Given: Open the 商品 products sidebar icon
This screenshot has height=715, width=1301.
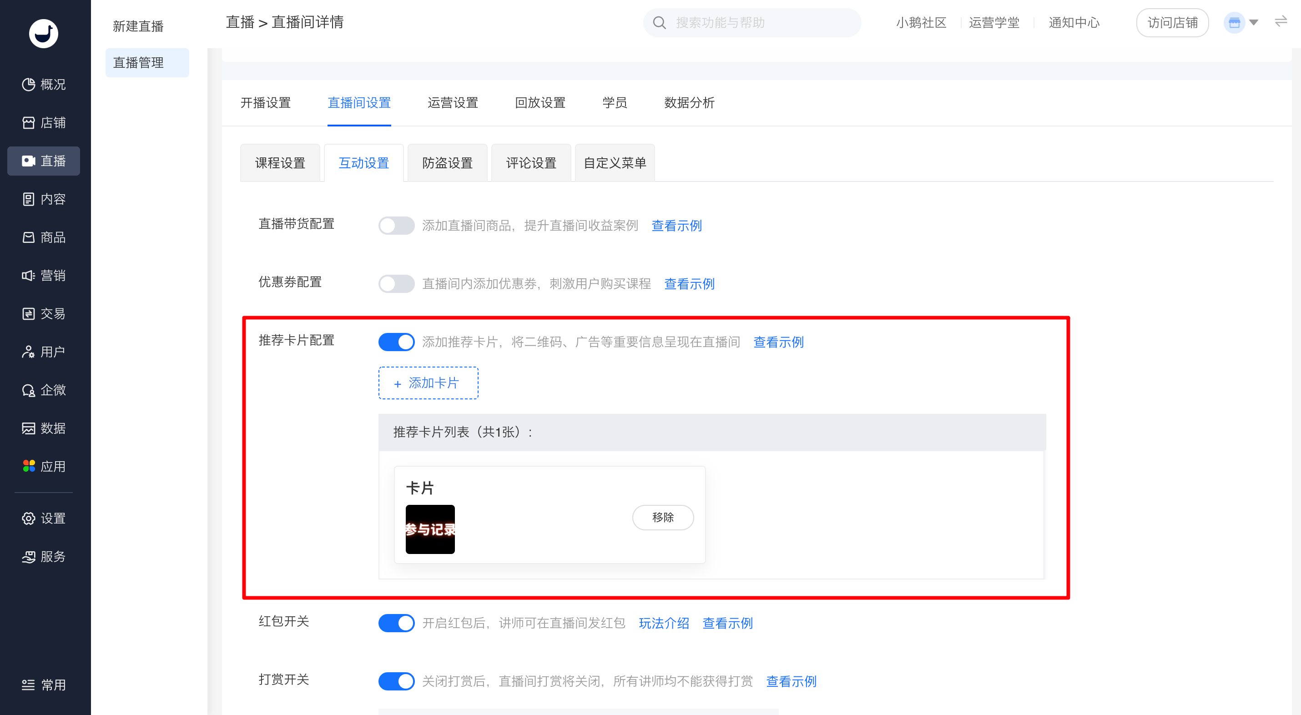Looking at the screenshot, I should click(28, 237).
